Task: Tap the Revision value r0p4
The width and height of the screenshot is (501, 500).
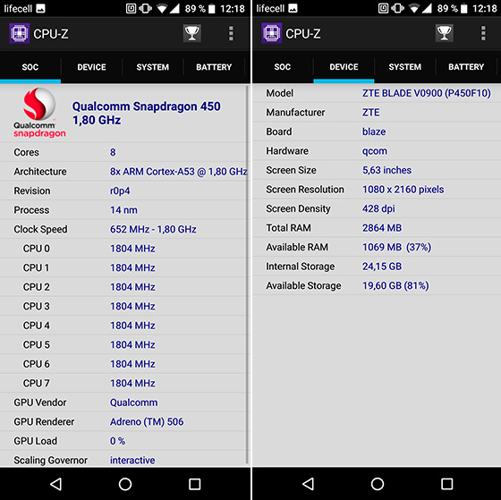Action: (x=120, y=191)
